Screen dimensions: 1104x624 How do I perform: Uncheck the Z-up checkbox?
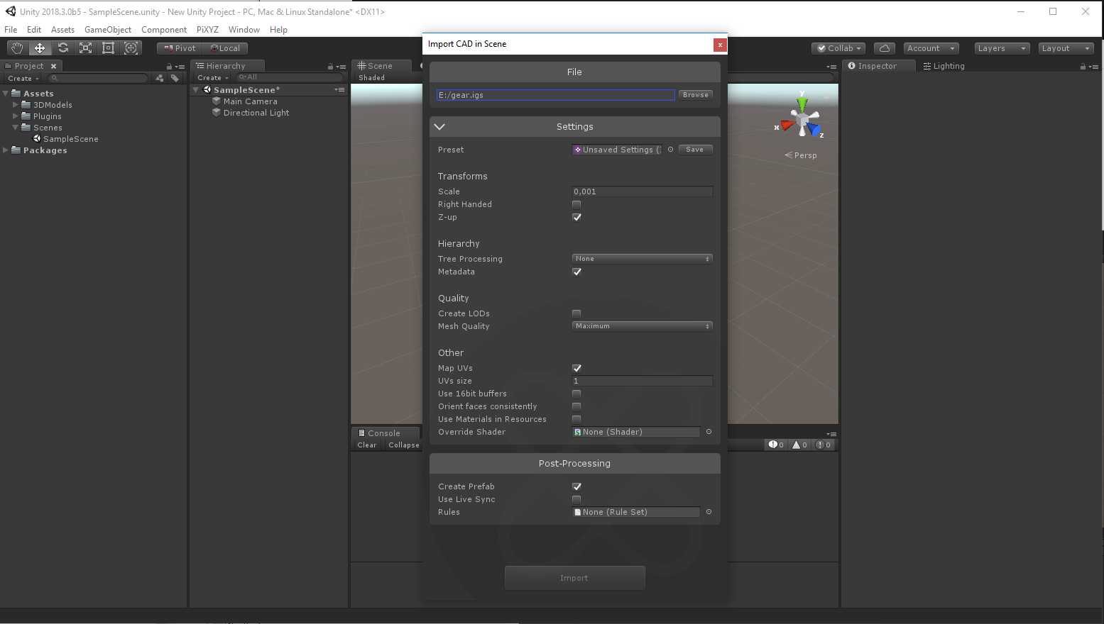point(576,217)
